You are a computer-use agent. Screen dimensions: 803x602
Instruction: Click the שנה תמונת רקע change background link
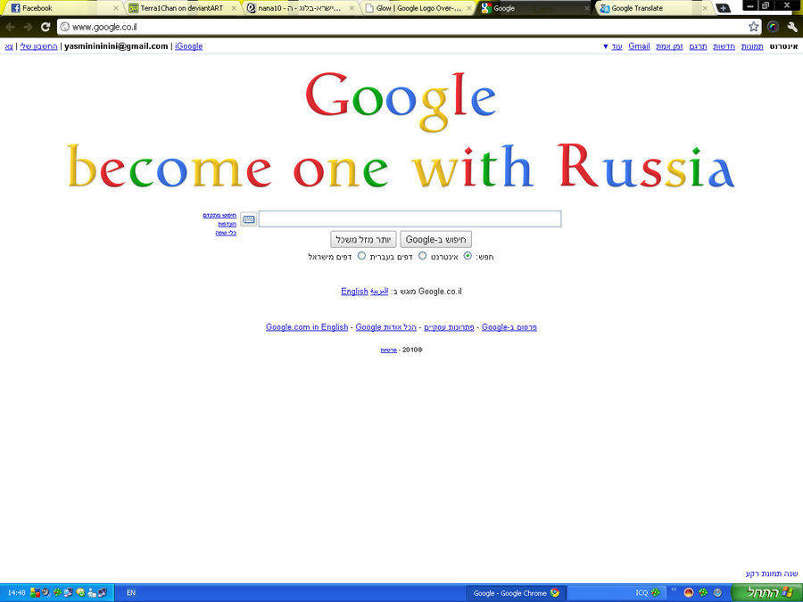point(772,573)
